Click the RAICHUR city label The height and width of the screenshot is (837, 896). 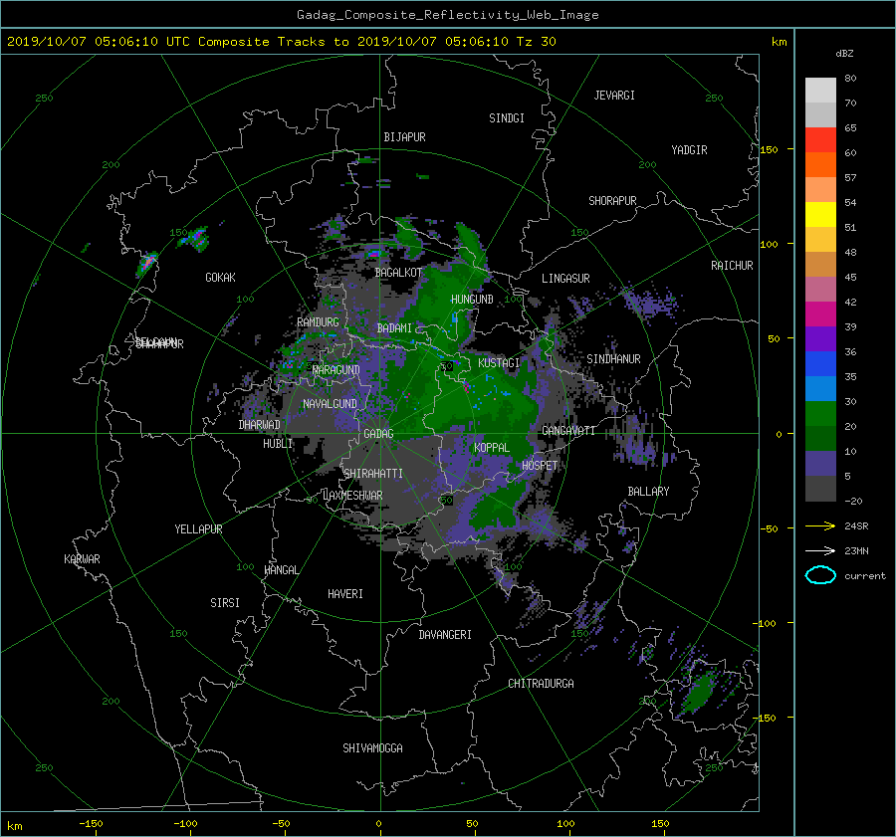[732, 266]
